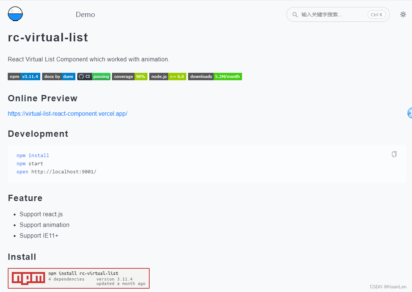Click the 'Support react.js' list item
Screen dimensions: 412x292
coord(41,214)
